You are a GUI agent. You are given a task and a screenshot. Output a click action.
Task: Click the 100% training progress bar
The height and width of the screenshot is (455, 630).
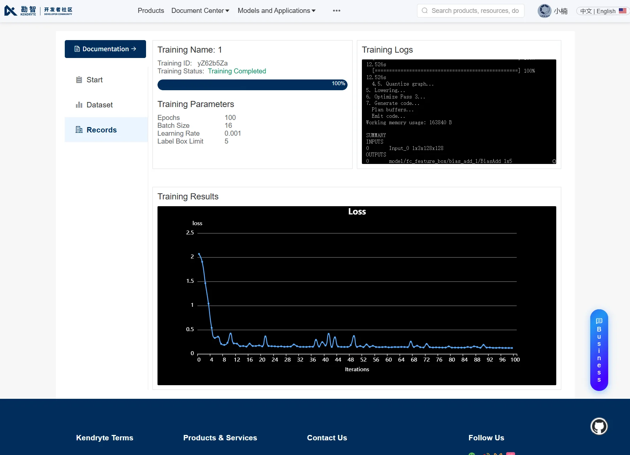click(x=252, y=85)
